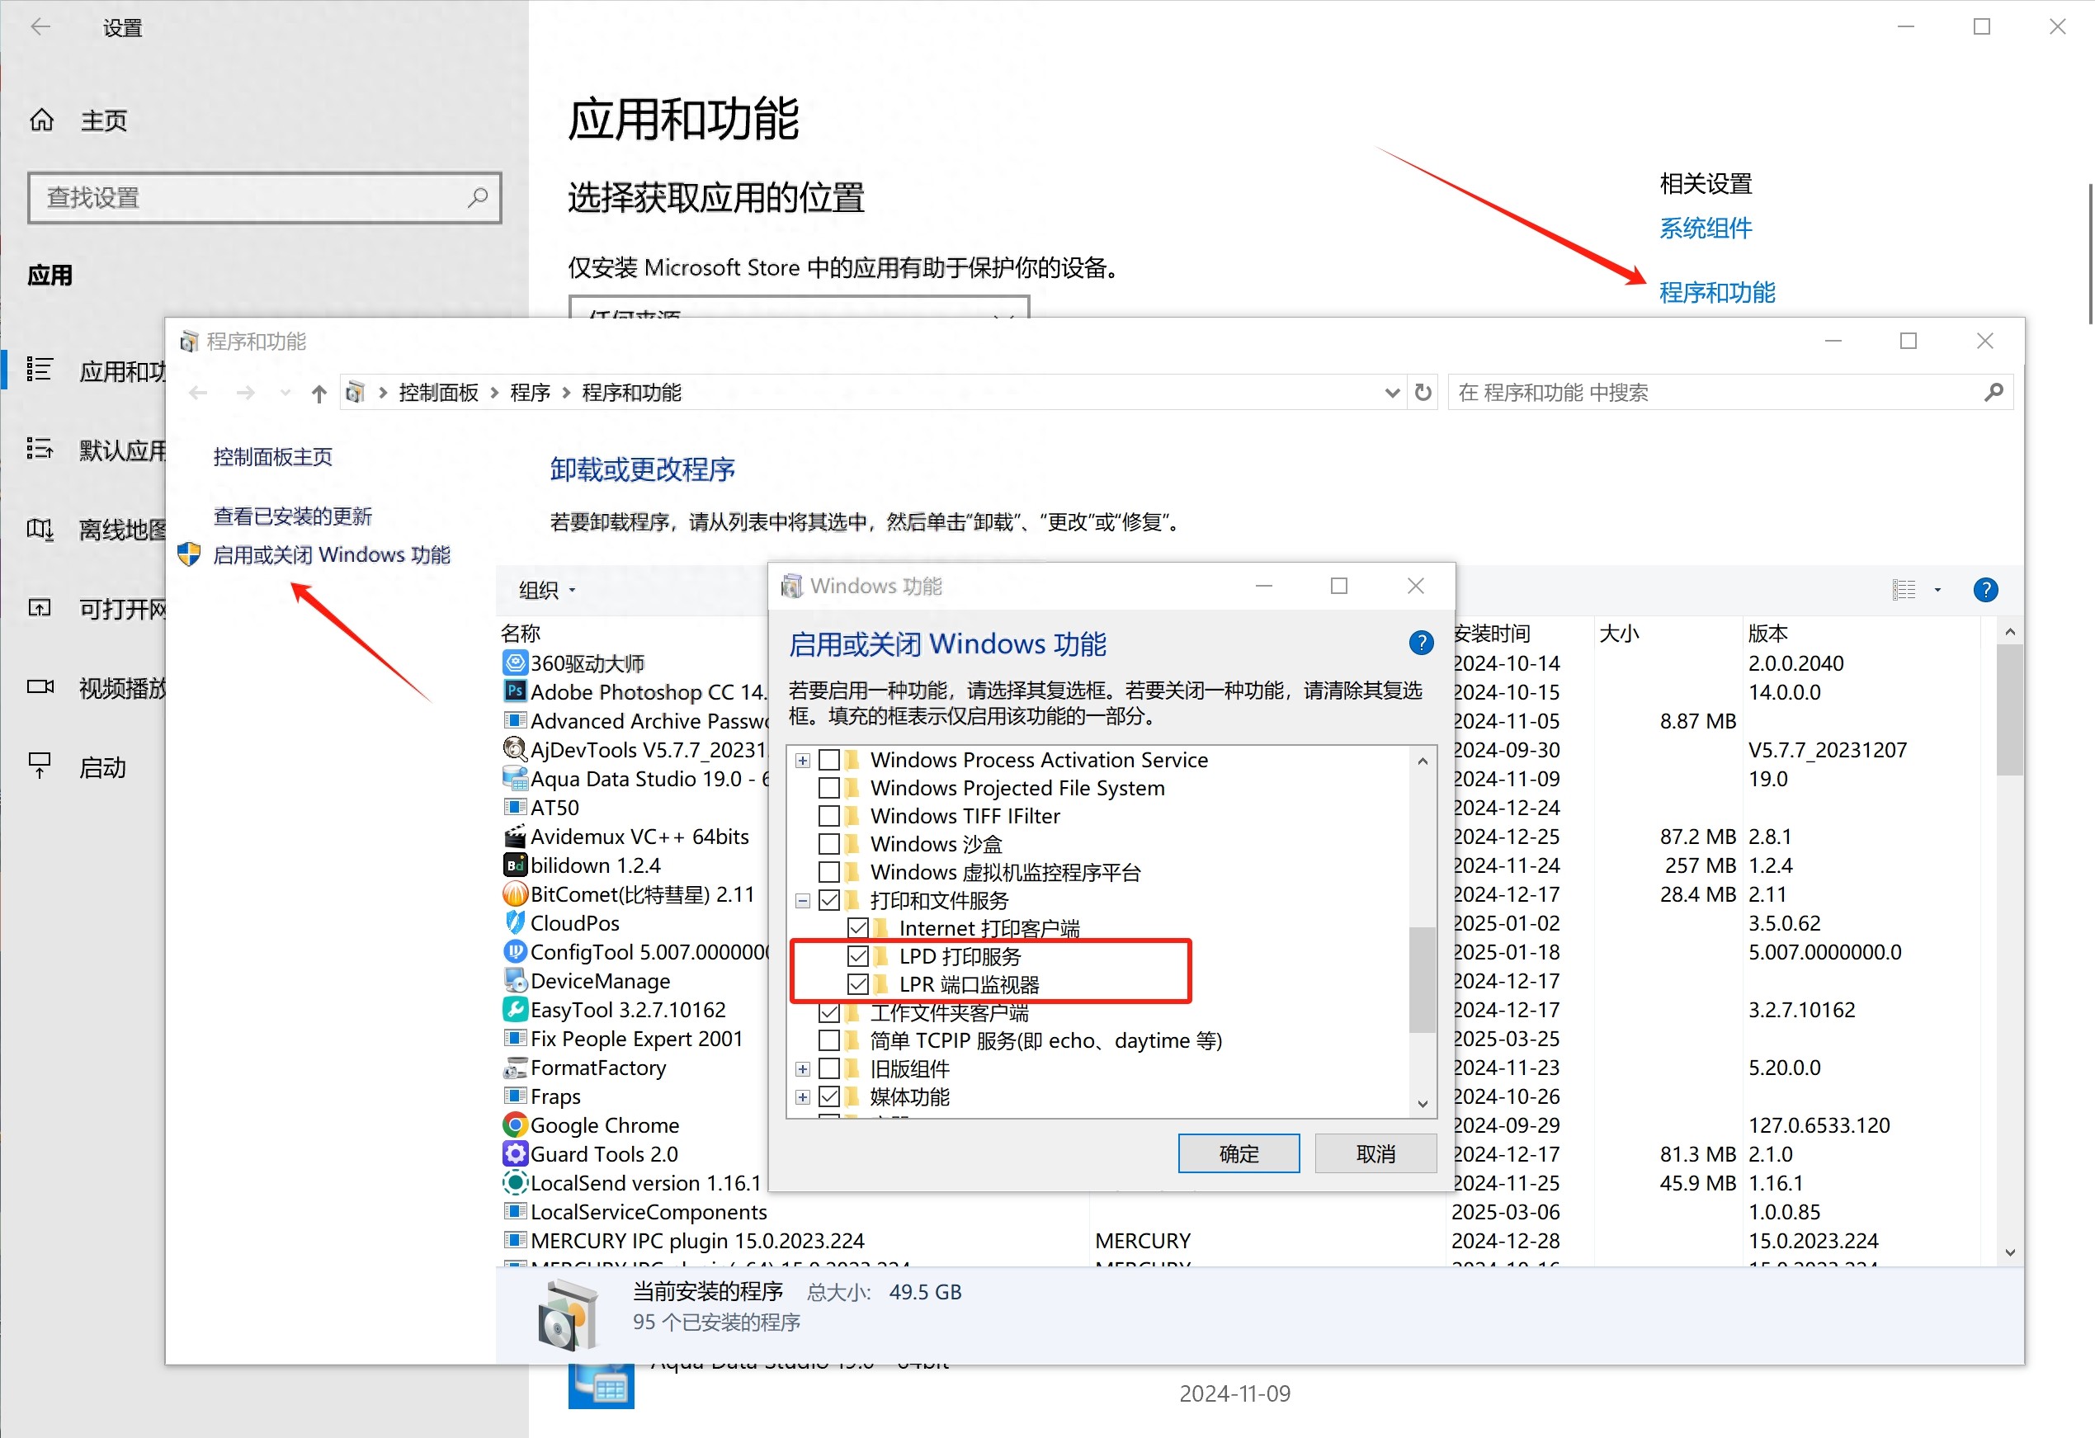Click the blue help icon in Windows 功能 dialog

pyautogui.click(x=1421, y=643)
